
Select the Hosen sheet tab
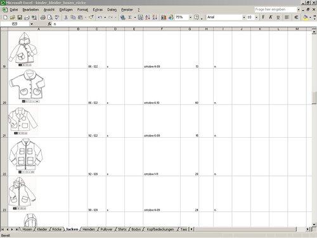[x=27, y=229]
